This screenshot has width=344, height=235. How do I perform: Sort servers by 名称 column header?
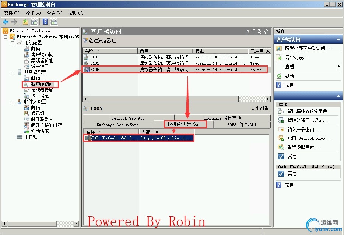[110, 51]
